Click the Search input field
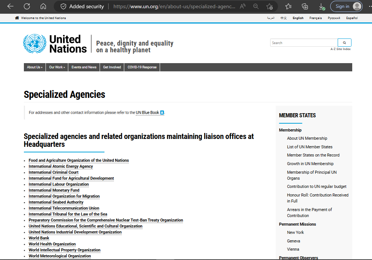The height and width of the screenshot is (260, 372). 304,43
